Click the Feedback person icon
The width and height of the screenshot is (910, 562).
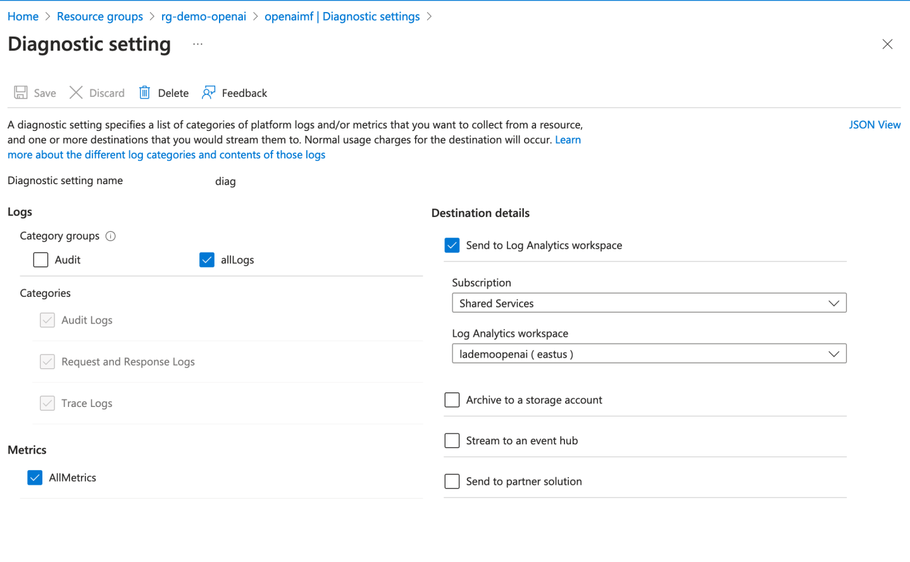point(209,93)
